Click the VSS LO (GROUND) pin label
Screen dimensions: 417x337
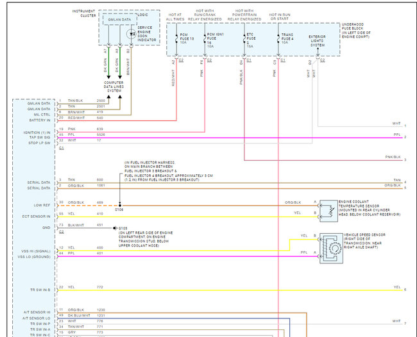(x=34, y=257)
